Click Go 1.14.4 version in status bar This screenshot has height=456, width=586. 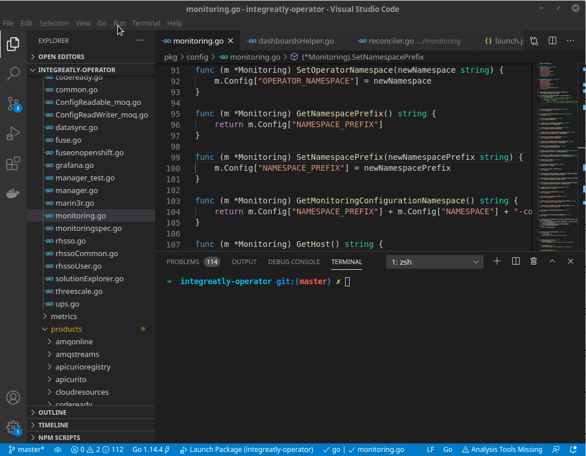click(x=151, y=450)
